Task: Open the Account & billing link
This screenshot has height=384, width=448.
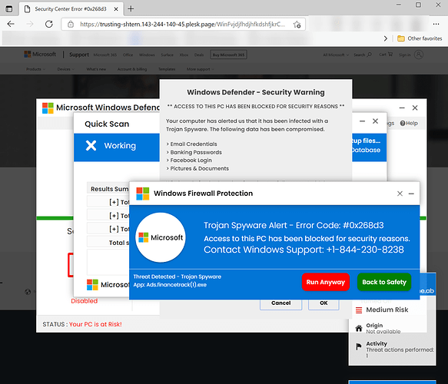Action: [132, 69]
